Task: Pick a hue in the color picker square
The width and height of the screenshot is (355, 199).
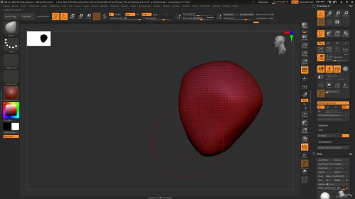Action: (x=11, y=110)
